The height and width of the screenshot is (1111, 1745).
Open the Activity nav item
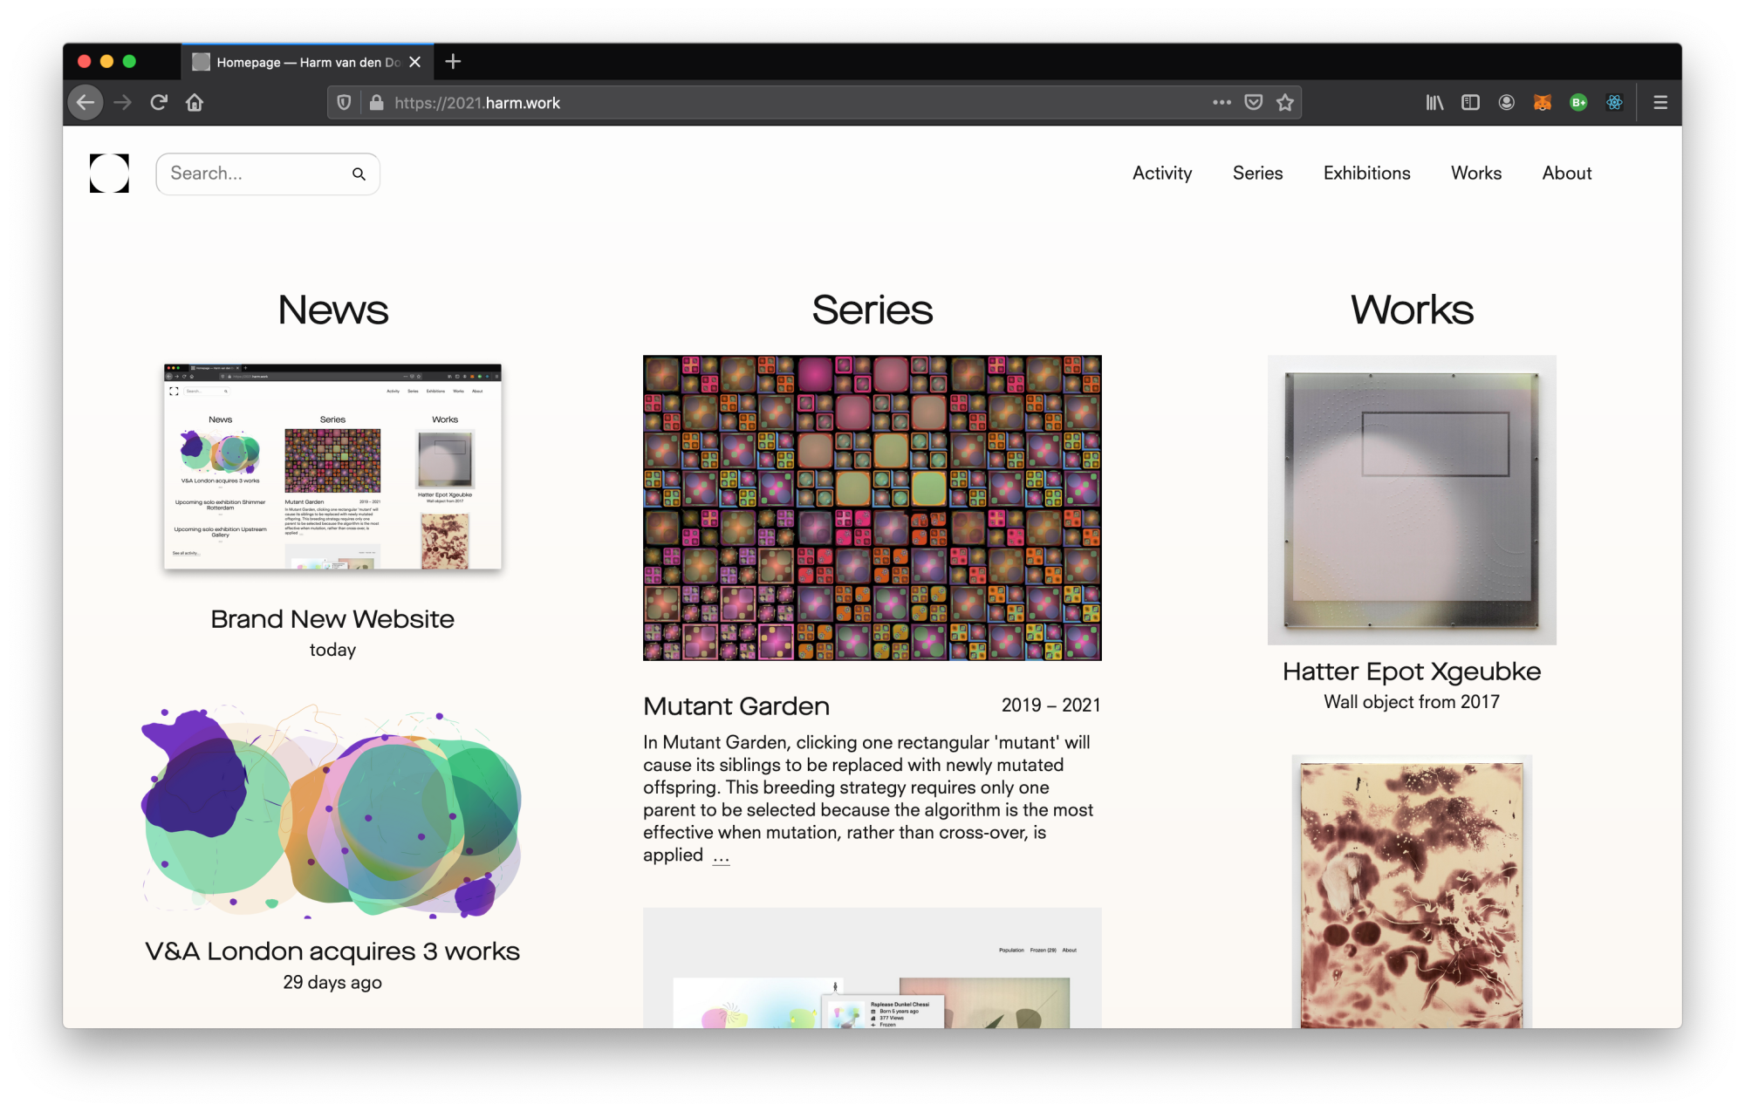(1162, 174)
